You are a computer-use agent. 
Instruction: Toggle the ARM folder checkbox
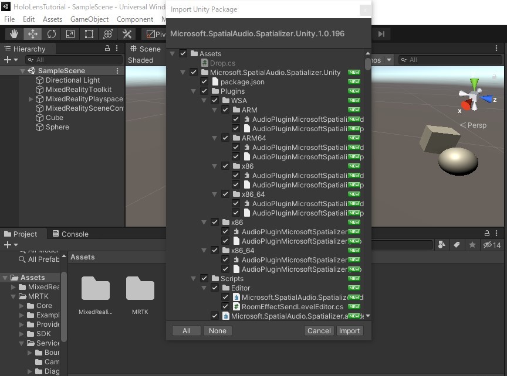pyautogui.click(x=225, y=110)
